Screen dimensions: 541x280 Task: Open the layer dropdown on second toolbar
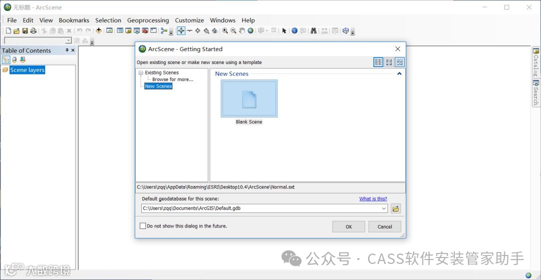point(69,40)
